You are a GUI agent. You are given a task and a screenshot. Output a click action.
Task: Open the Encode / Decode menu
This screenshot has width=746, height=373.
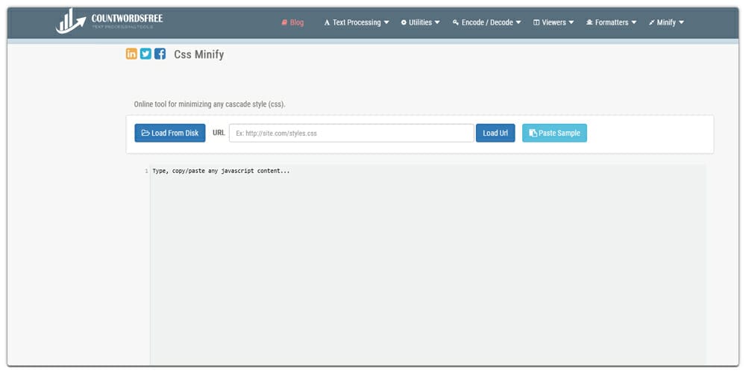(x=486, y=22)
